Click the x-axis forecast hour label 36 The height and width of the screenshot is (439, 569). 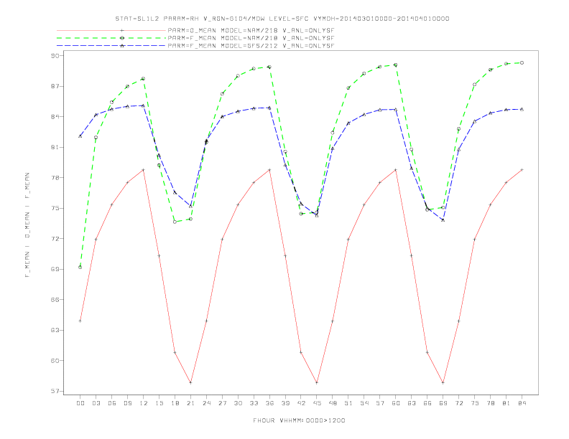[x=269, y=403]
